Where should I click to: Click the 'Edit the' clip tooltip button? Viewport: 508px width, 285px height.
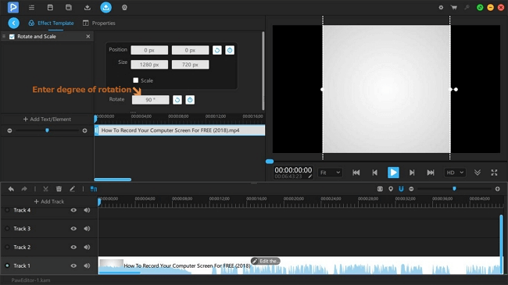[x=266, y=261]
